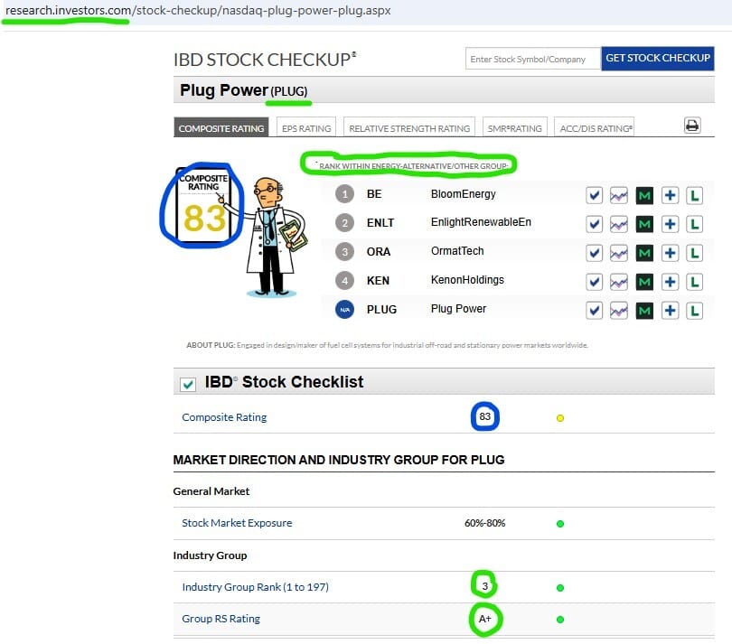The image size is (732, 644).
Task: Open the chart icon for OrmatTech
Action: (618, 254)
